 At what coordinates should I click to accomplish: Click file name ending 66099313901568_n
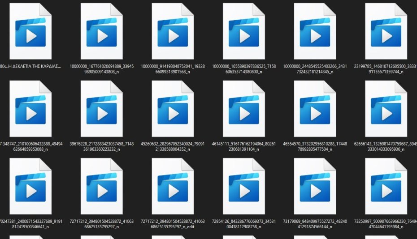(x=173, y=69)
